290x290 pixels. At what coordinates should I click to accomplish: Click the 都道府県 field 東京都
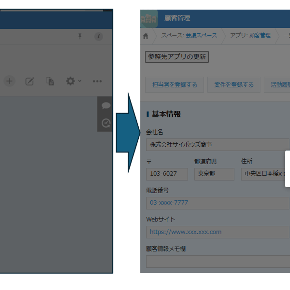tap(214, 174)
